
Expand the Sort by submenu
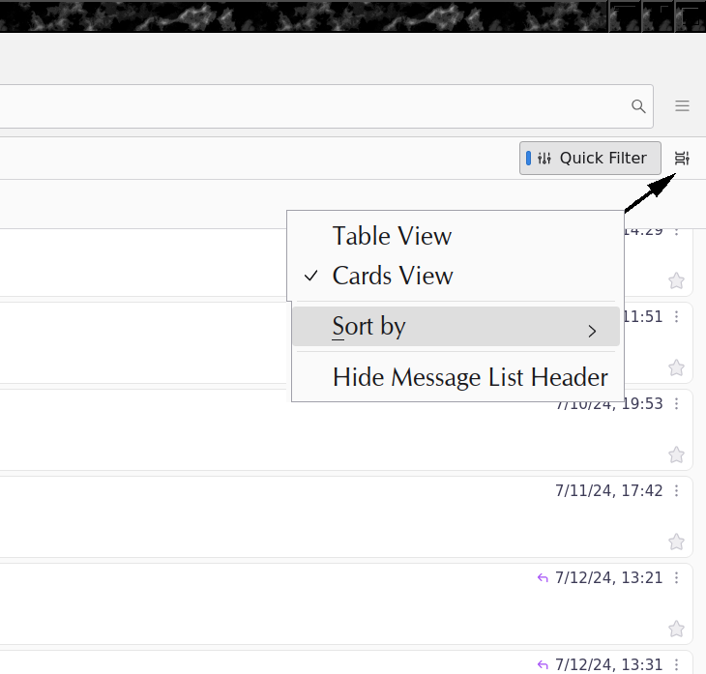point(456,327)
